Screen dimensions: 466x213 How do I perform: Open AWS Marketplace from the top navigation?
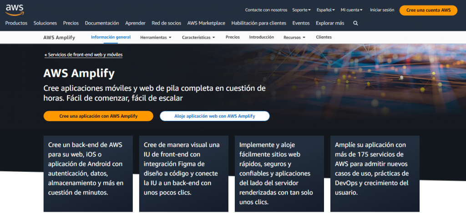tap(206, 23)
